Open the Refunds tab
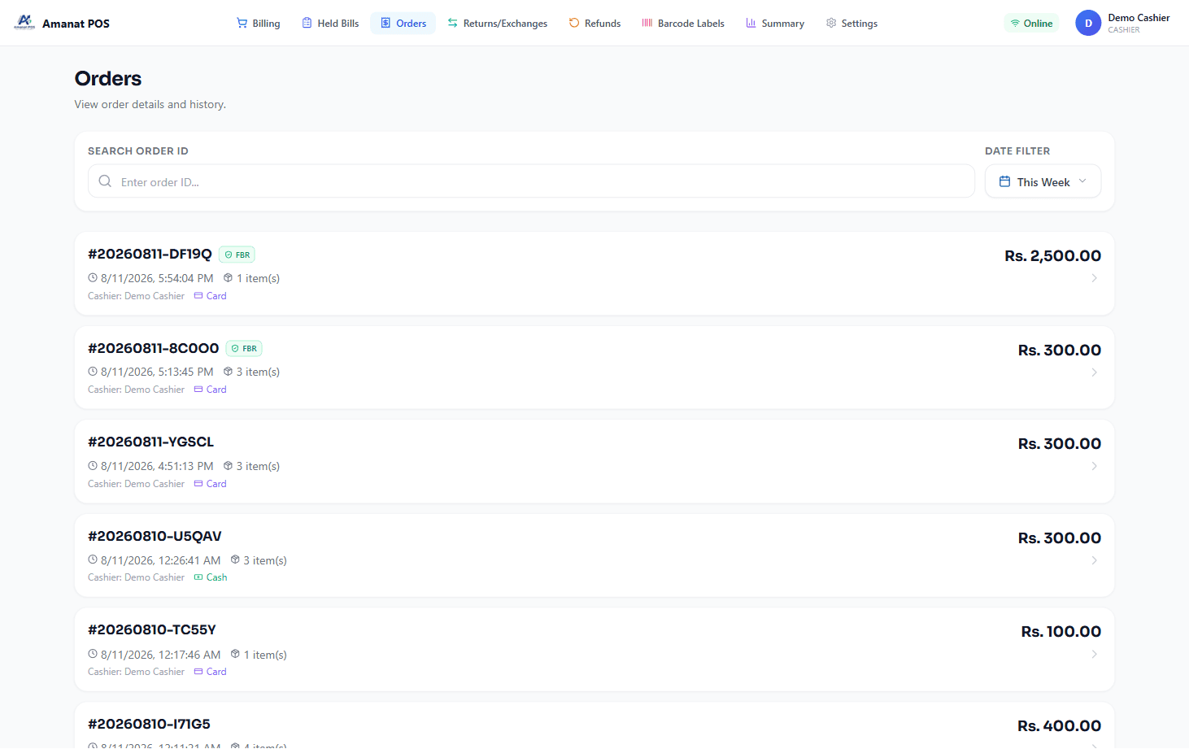 click(x=594, y=23)
